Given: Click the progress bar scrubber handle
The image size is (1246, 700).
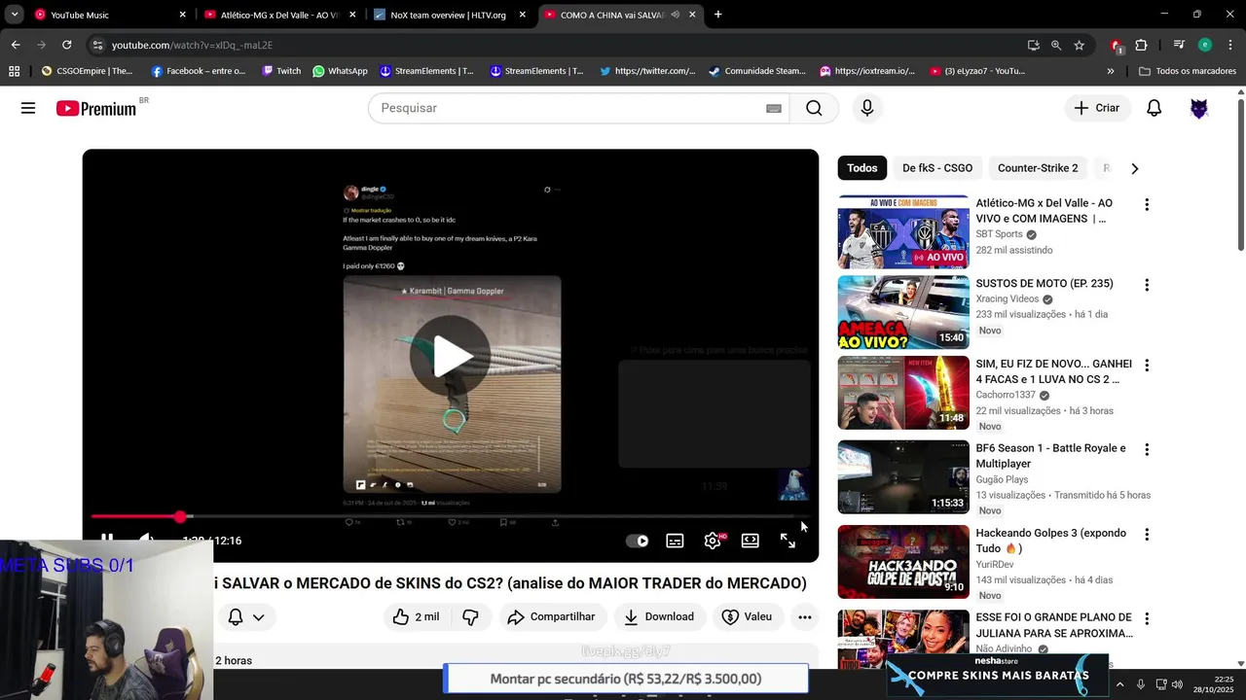Looking at the screenshot, I should pos(181,516).
